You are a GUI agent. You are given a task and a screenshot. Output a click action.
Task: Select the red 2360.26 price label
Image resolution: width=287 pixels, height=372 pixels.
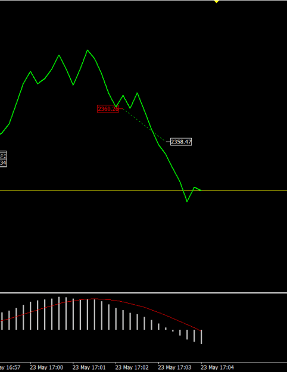tap(108, 109)
